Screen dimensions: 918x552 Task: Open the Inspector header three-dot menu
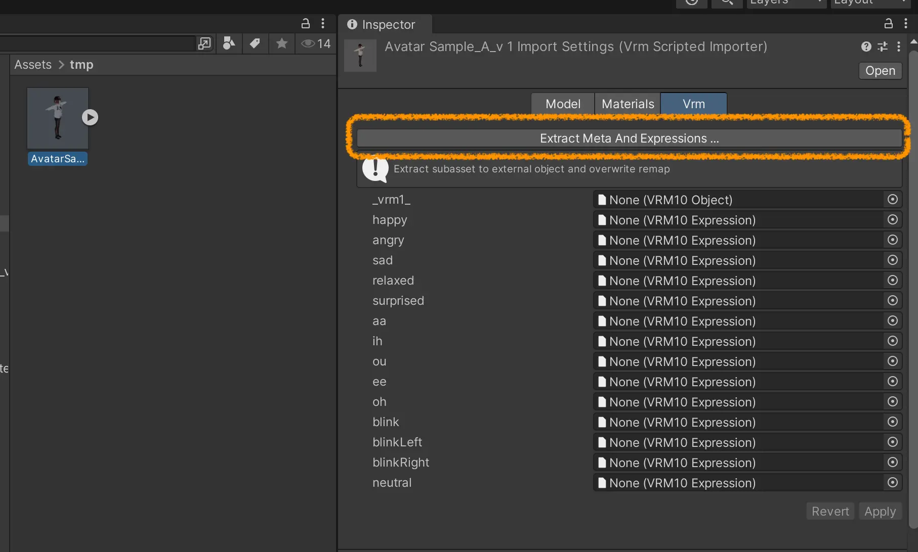[x=899, y=47]
